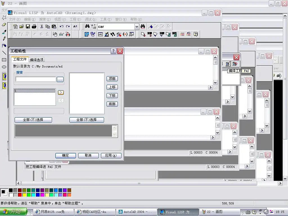Viewport: 288px width, 216px height.
Task: Click the Find binoculars icon left of search box
Action: 87,26
